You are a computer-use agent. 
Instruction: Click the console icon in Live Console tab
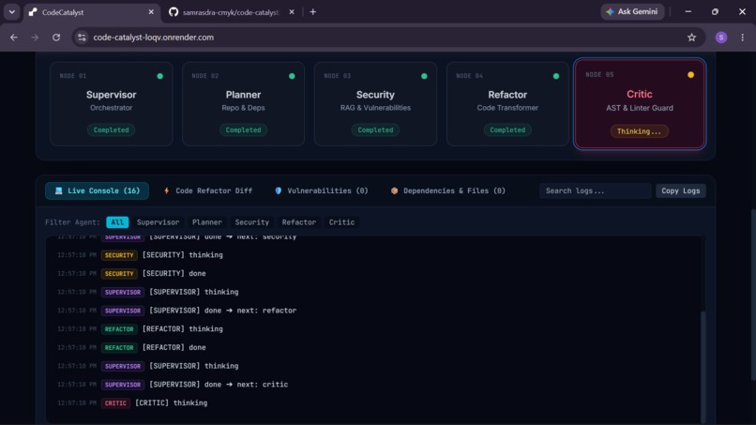(59, 191)
